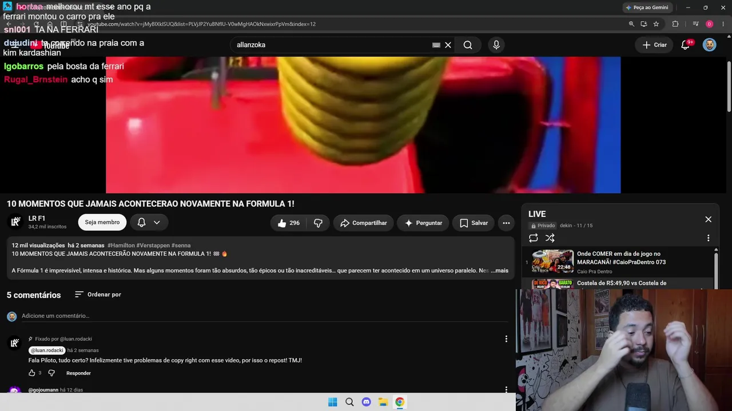Open the 'Onde COMER em dia de jogo' thumbnail

(552, 262)
